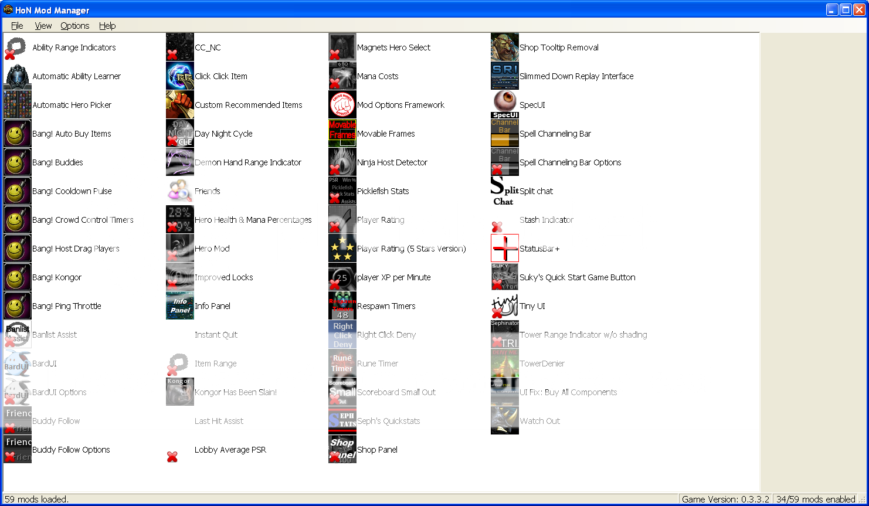Click the 'Bang! Ping Throttle' label

(x=67, y=306)
